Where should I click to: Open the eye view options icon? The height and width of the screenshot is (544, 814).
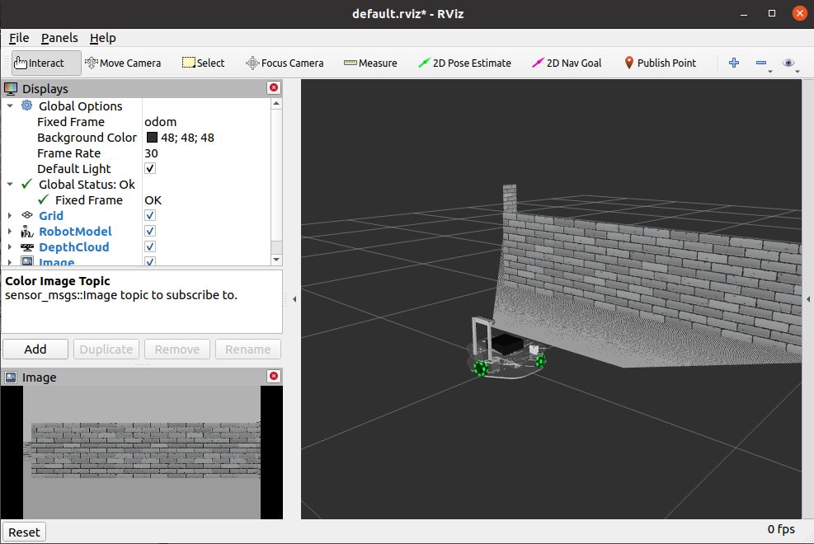(x=788, y=63)
